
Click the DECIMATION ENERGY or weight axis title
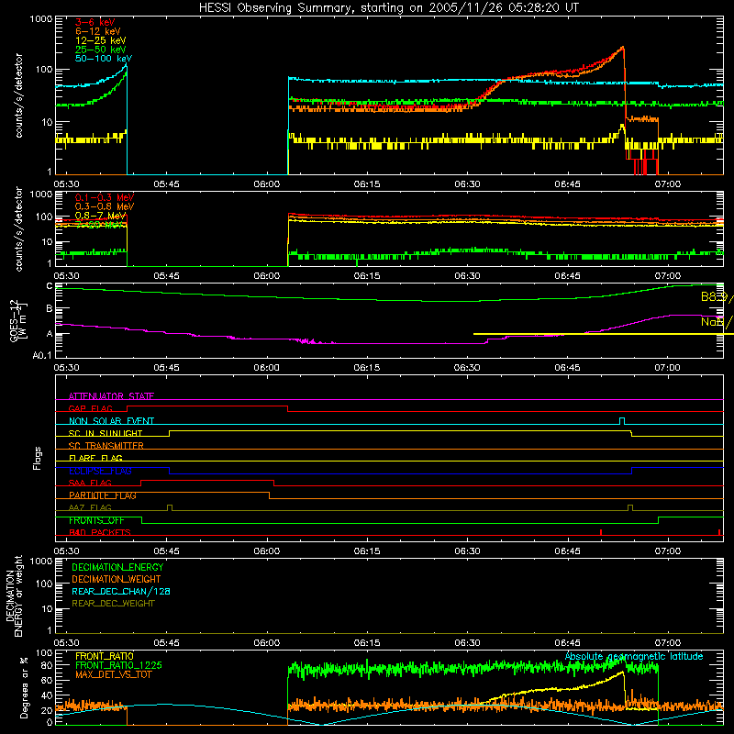pos(14,595)
